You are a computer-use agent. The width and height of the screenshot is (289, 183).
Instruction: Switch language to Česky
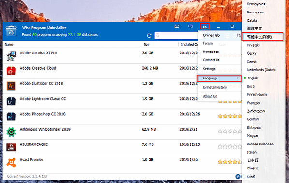(x=252, y=53)
